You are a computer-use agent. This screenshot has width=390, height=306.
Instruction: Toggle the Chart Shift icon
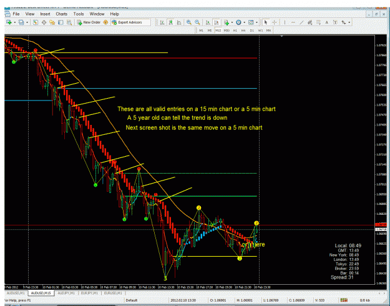(x=217, y=22)
